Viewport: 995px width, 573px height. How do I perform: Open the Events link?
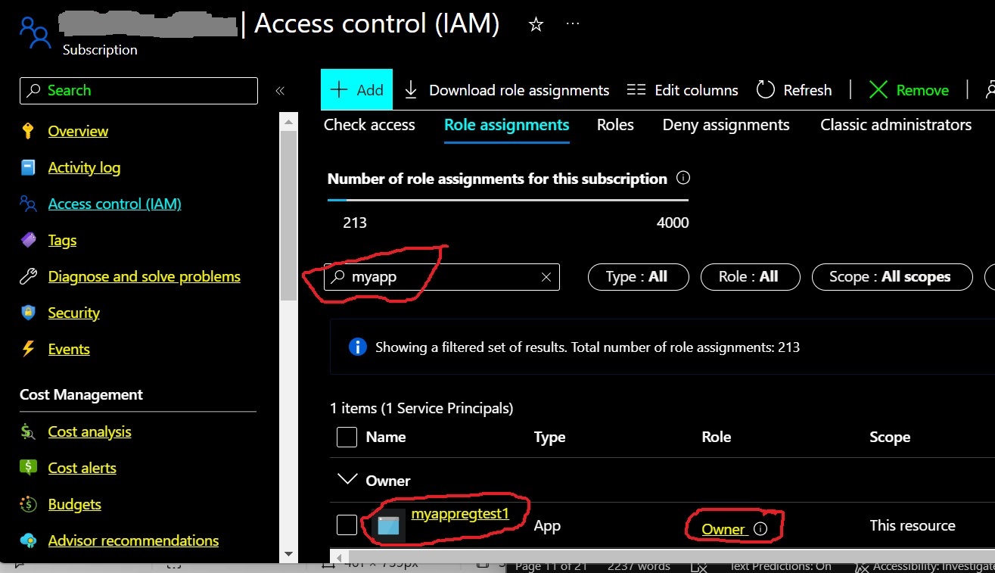69,349
